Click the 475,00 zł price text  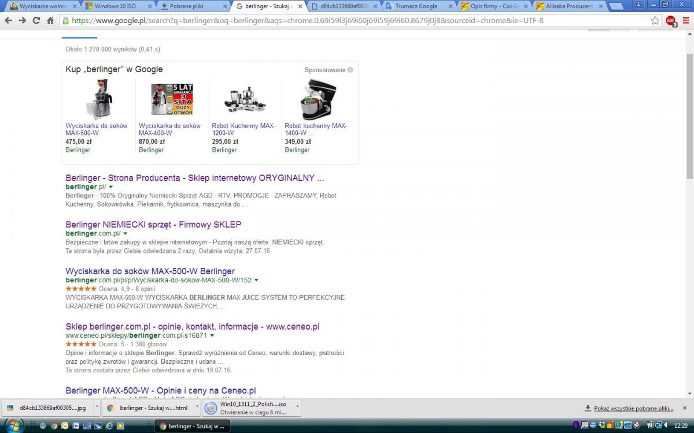(x=79, y=141)
